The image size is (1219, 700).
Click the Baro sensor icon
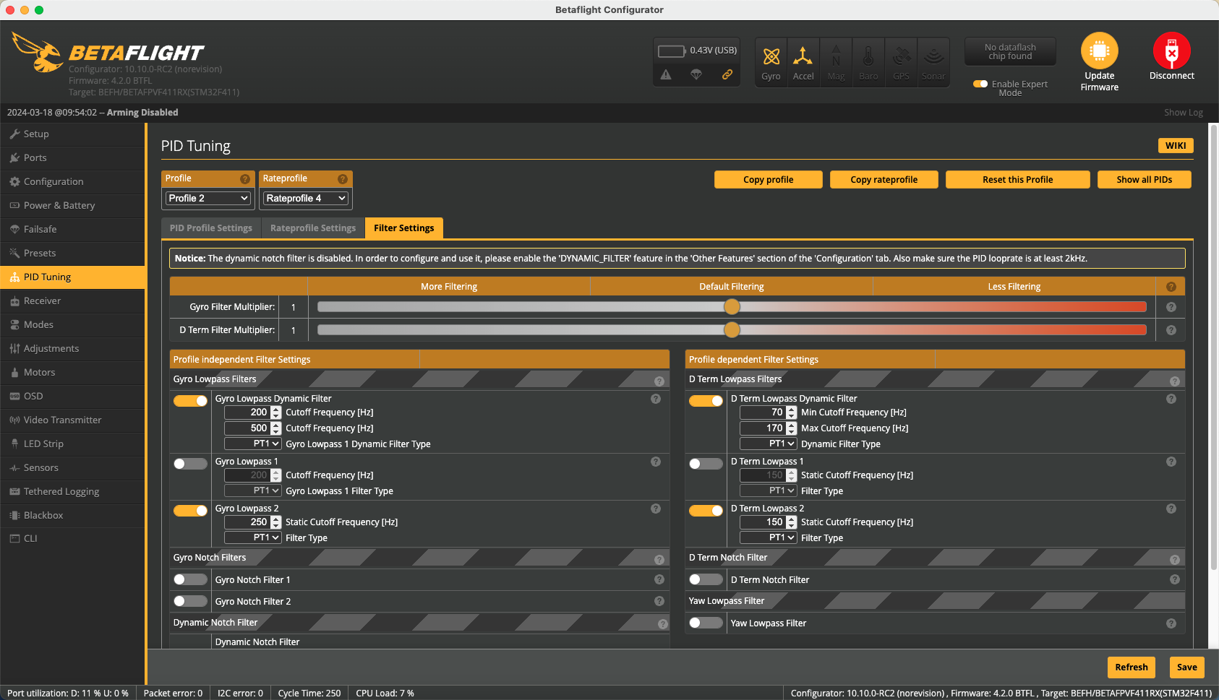pyautogui.click(x=868, y=56)
